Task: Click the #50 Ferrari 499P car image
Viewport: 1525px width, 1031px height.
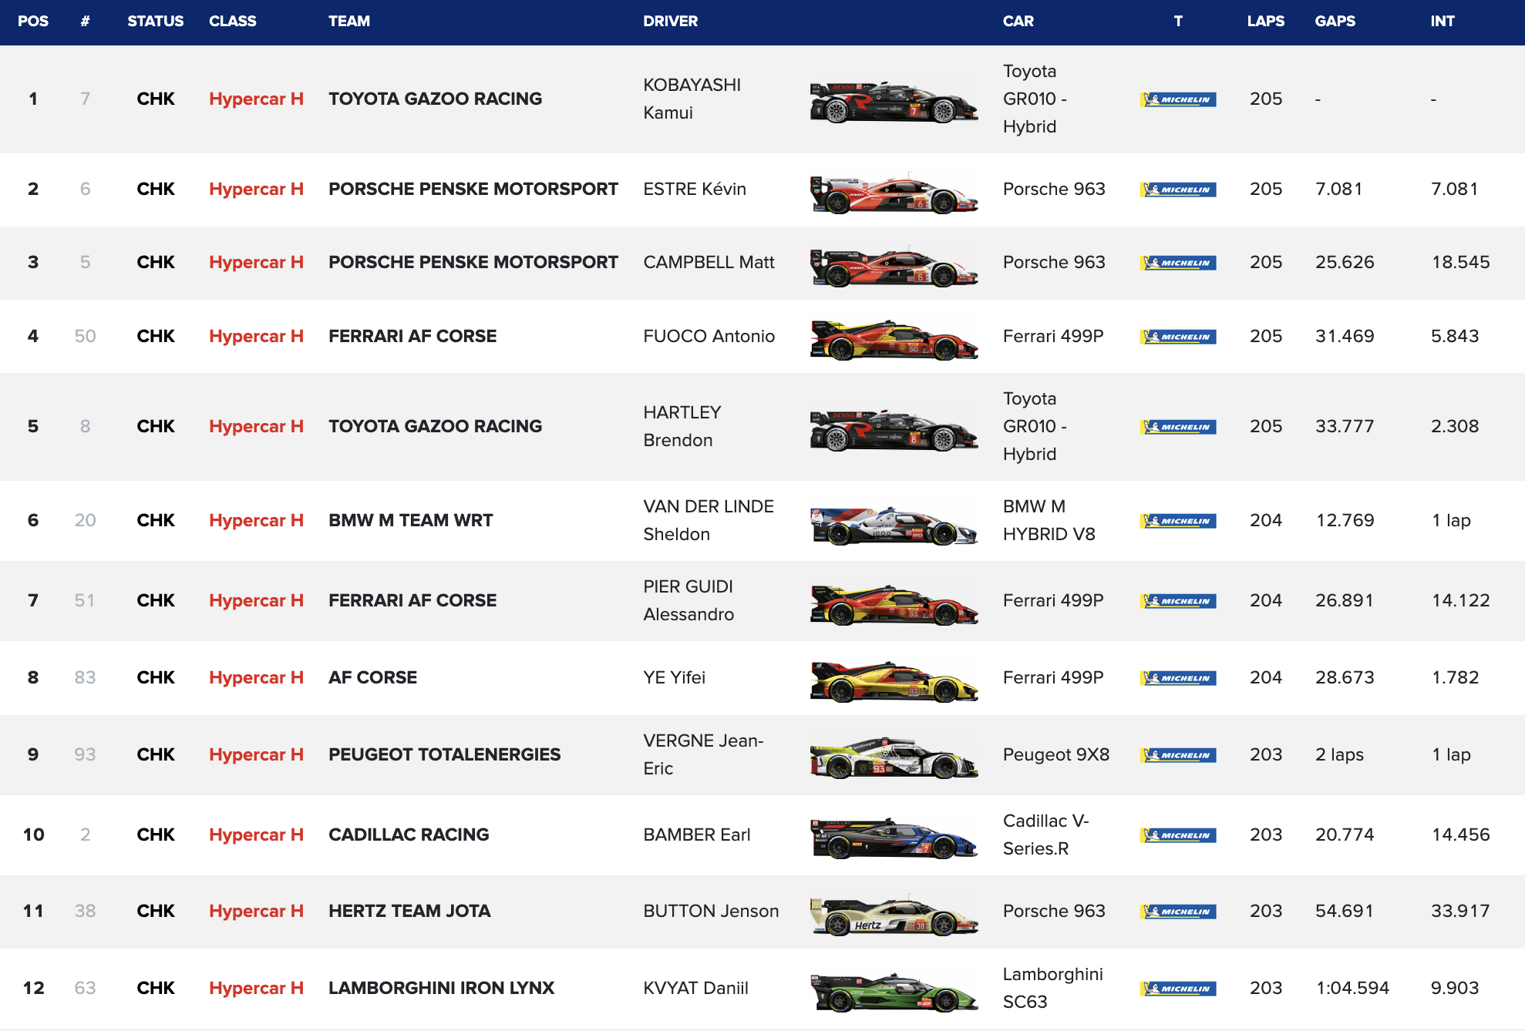Action: (x=893, y=339)
